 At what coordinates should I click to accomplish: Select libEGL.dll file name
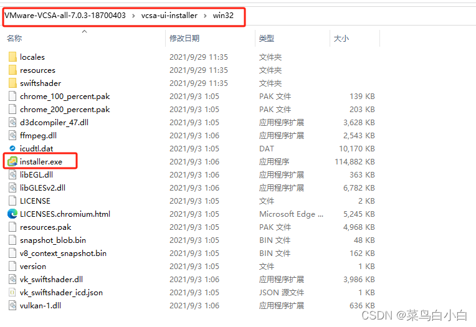pos(36,174)
